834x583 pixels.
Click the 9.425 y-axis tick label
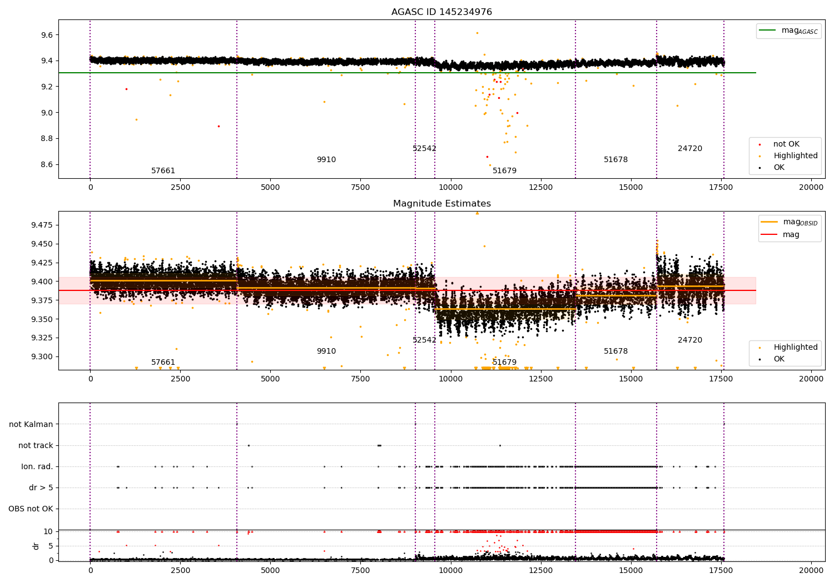42,263
